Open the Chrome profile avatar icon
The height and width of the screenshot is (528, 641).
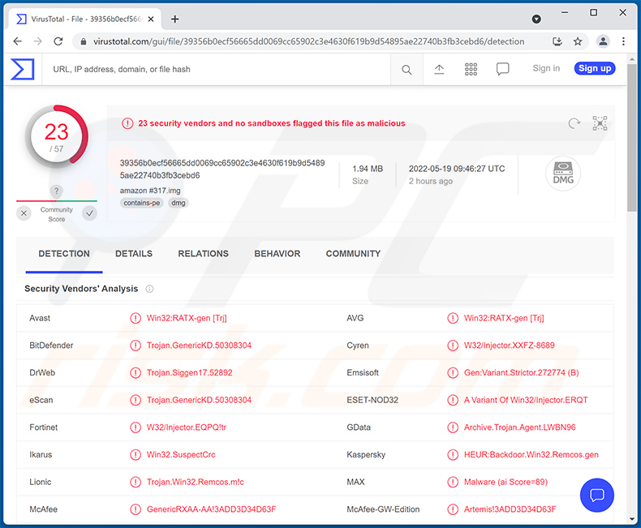(x=603, y=41)
